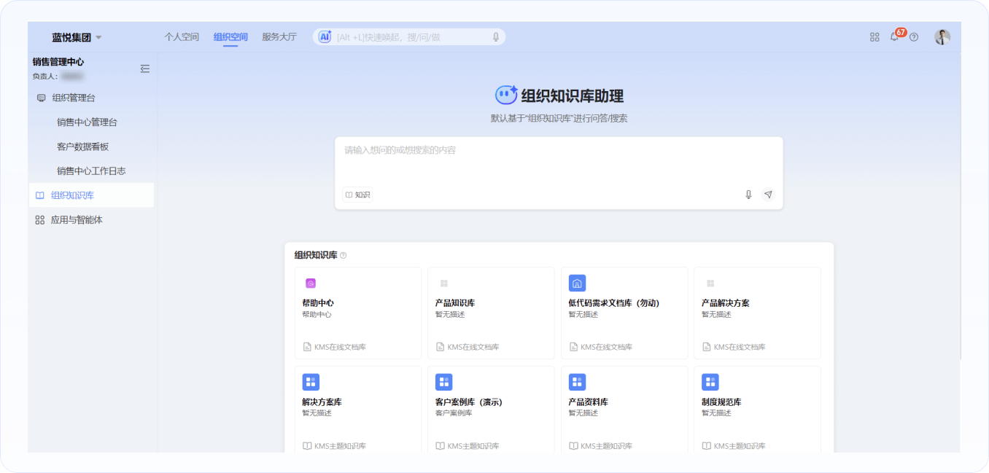Screen dimensions: 989x473
Task: Switch to the 服务大厅 tab
Action: (279, 37)
